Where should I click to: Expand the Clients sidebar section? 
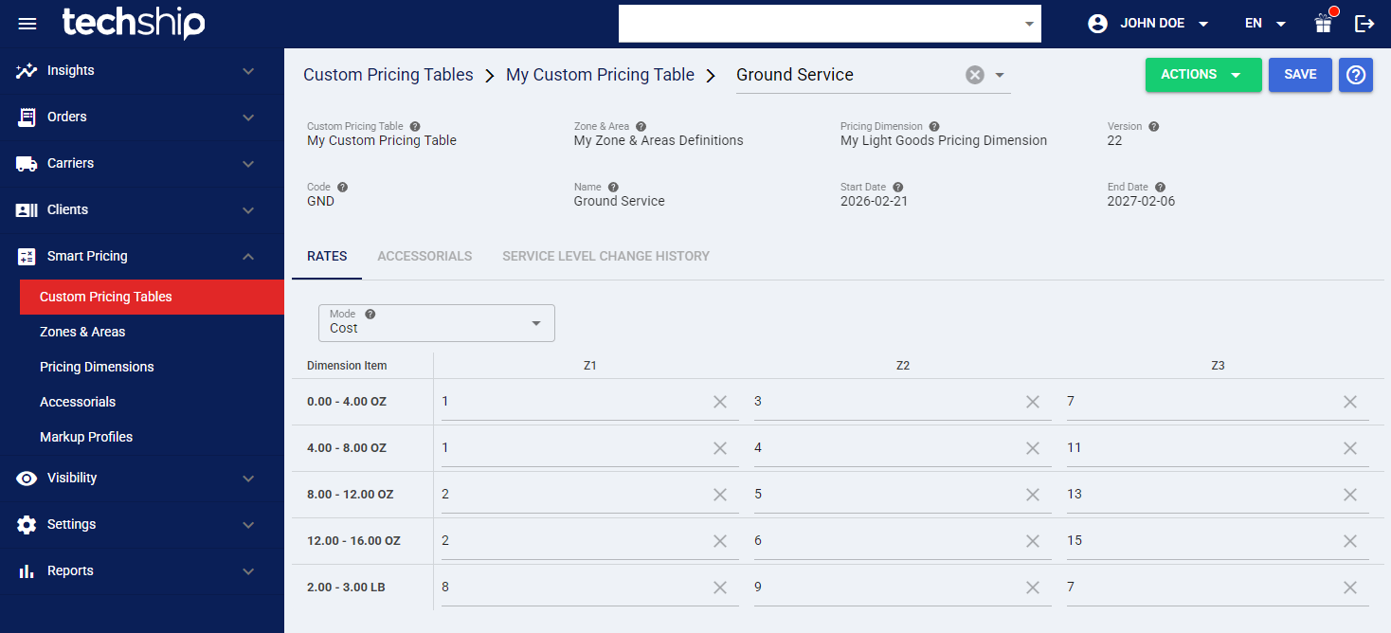point(142,209)
